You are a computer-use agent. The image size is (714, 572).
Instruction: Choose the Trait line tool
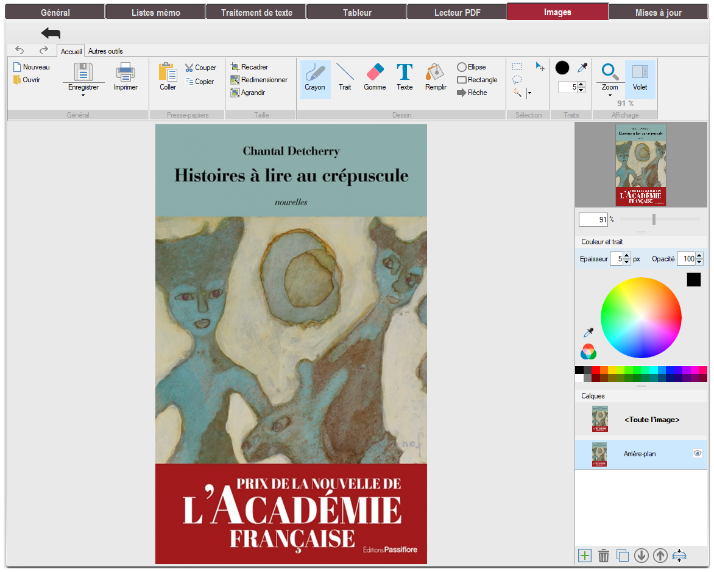[x=345, y=77]
